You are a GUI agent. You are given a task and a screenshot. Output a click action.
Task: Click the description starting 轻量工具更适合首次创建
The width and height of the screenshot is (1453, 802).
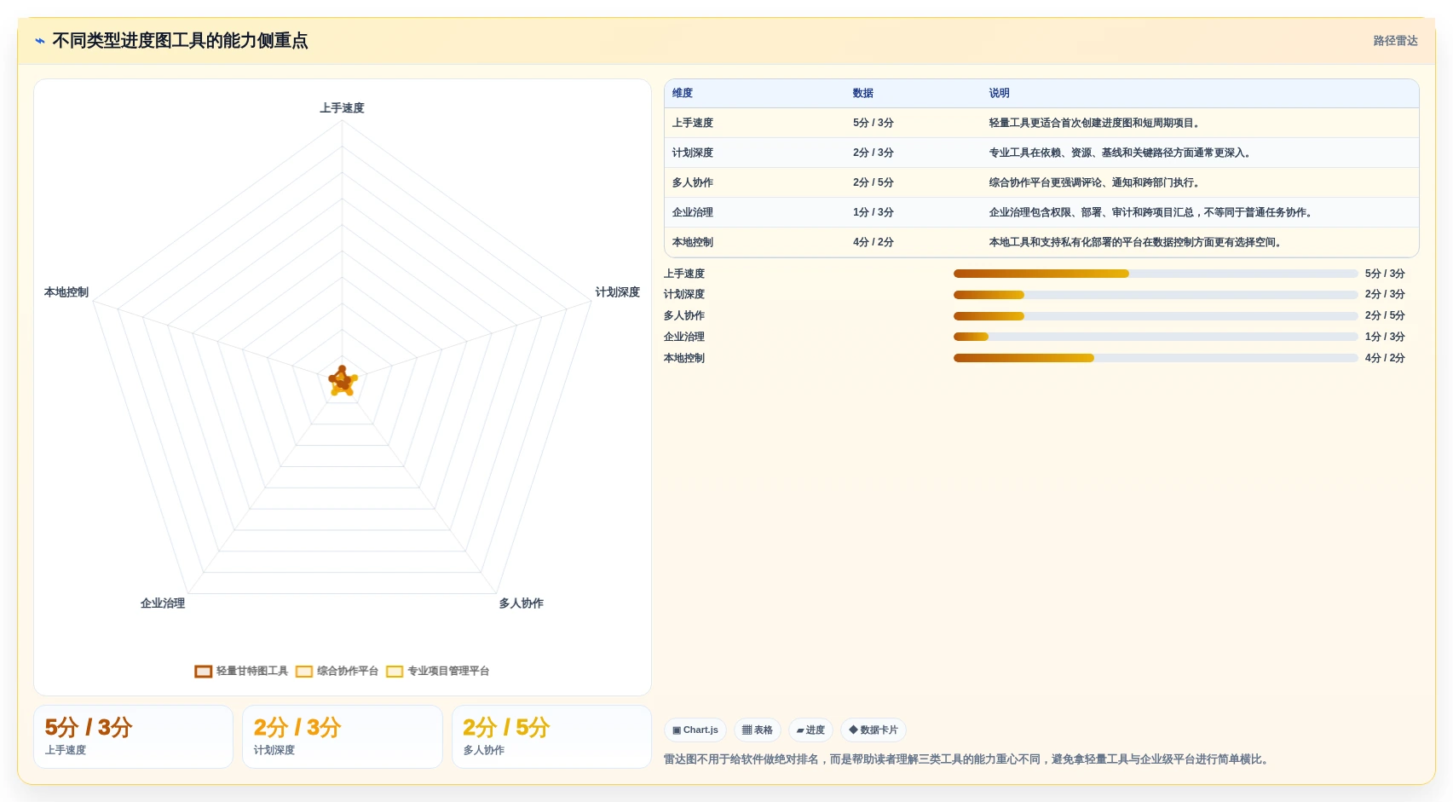click(1096, 124)
